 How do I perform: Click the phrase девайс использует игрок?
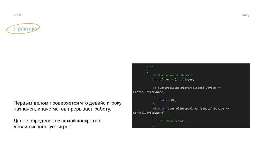coord(43,127)
